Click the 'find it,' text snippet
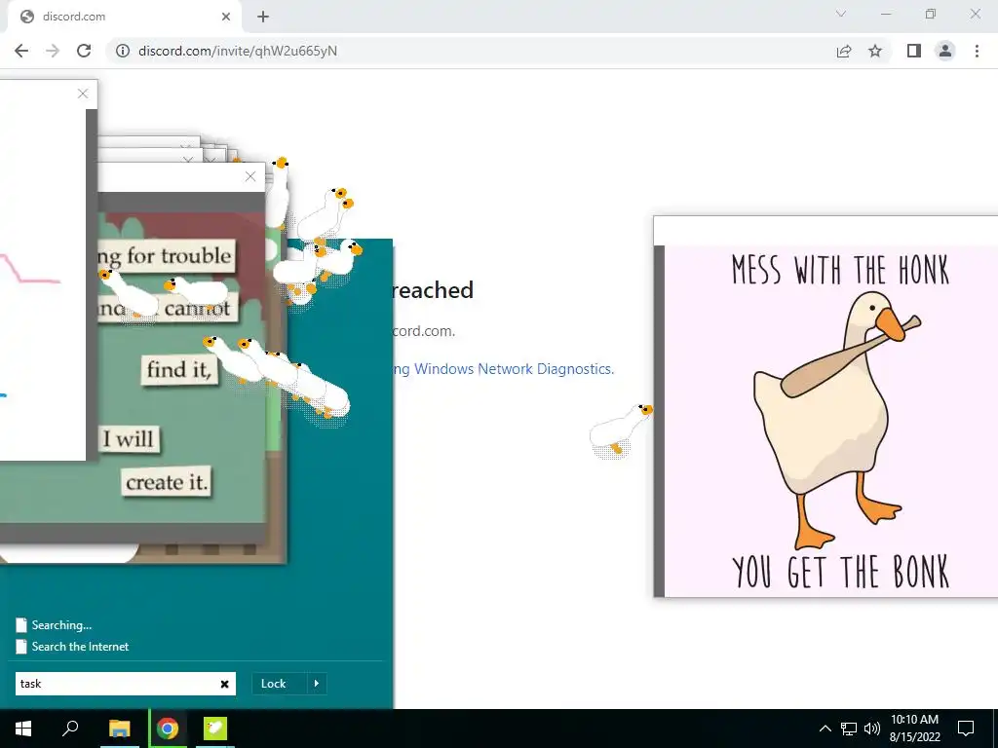This screenshot has height=748, width=998. [x=179, y=369]
